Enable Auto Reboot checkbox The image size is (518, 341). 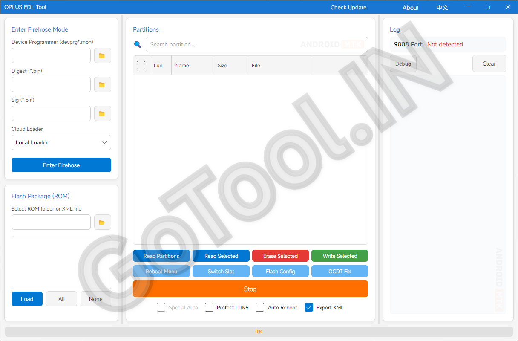pos(260,307)
